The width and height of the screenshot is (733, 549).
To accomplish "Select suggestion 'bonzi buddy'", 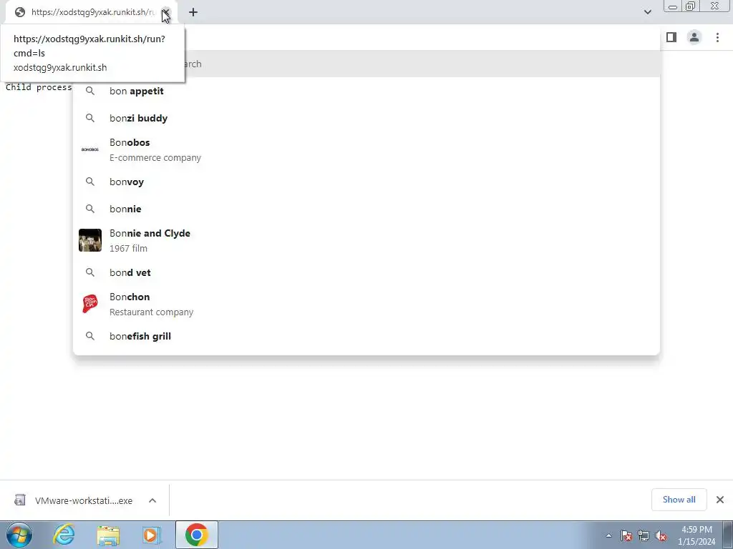I will coord(366,118).
